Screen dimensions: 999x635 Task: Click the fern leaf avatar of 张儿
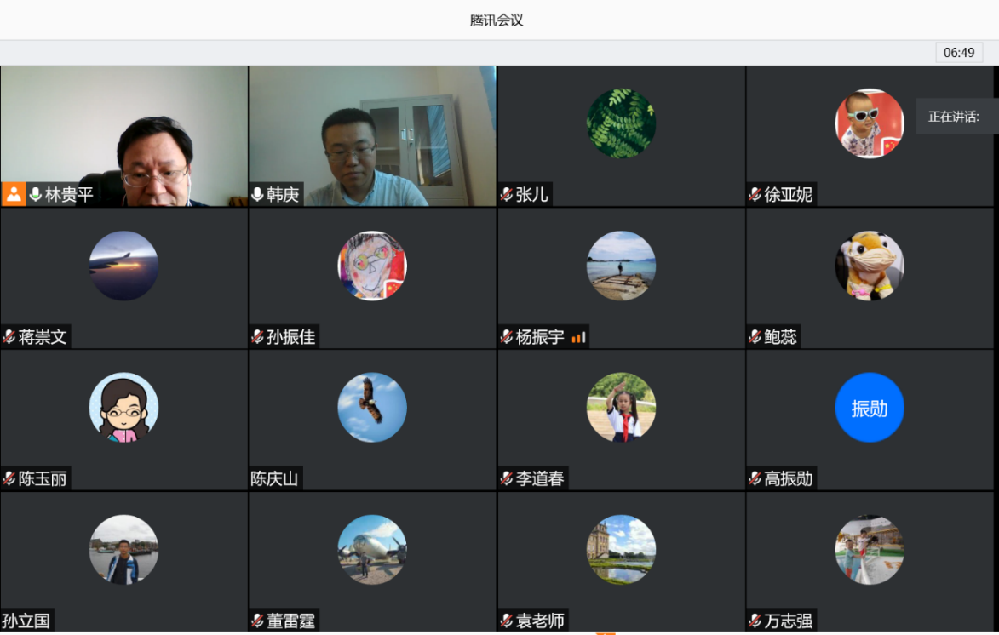click(x=621, y=123)
